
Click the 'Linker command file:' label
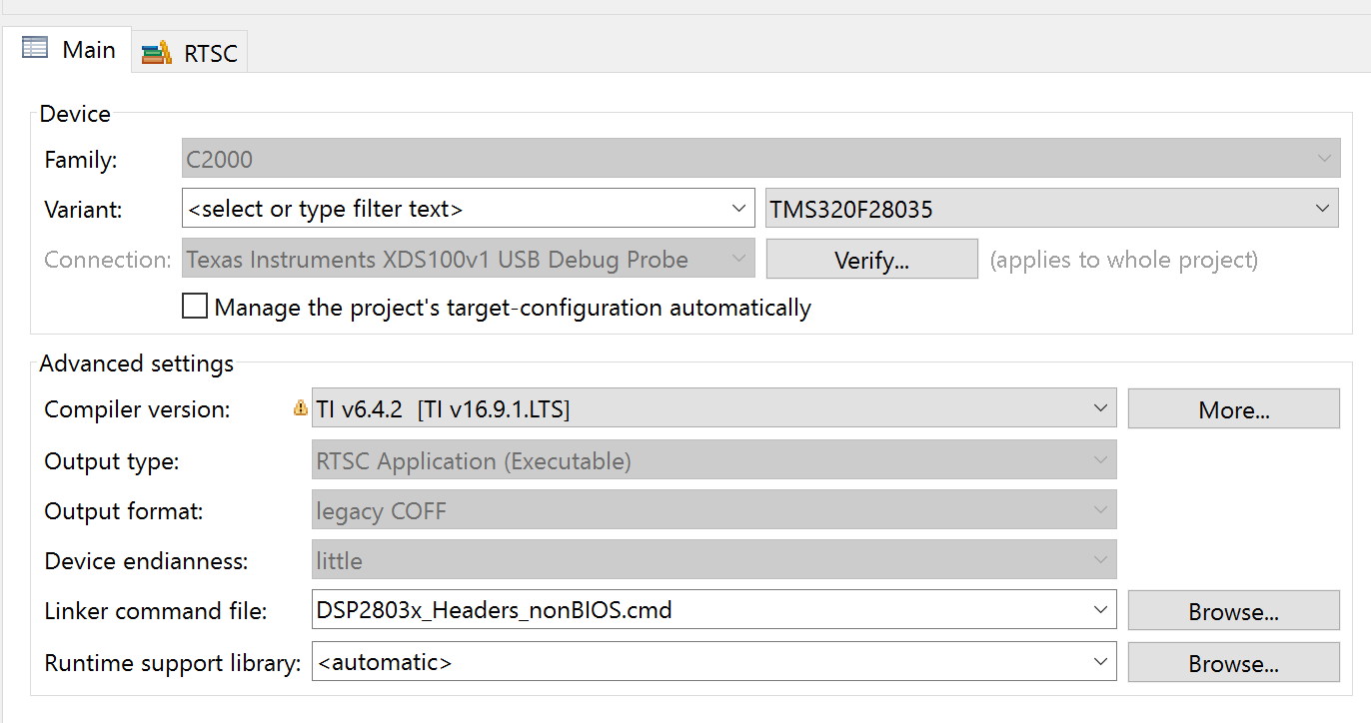[156, 610]
